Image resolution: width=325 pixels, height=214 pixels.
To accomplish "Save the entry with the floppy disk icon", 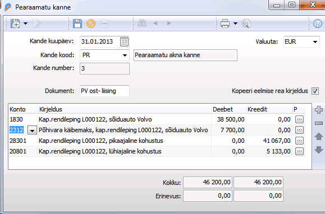I will click(77, 24).
